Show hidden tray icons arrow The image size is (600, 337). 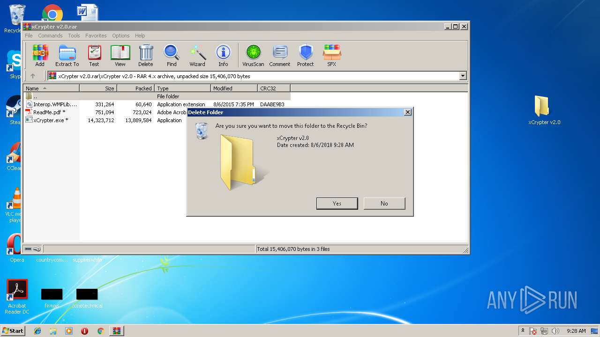(523, 330)
